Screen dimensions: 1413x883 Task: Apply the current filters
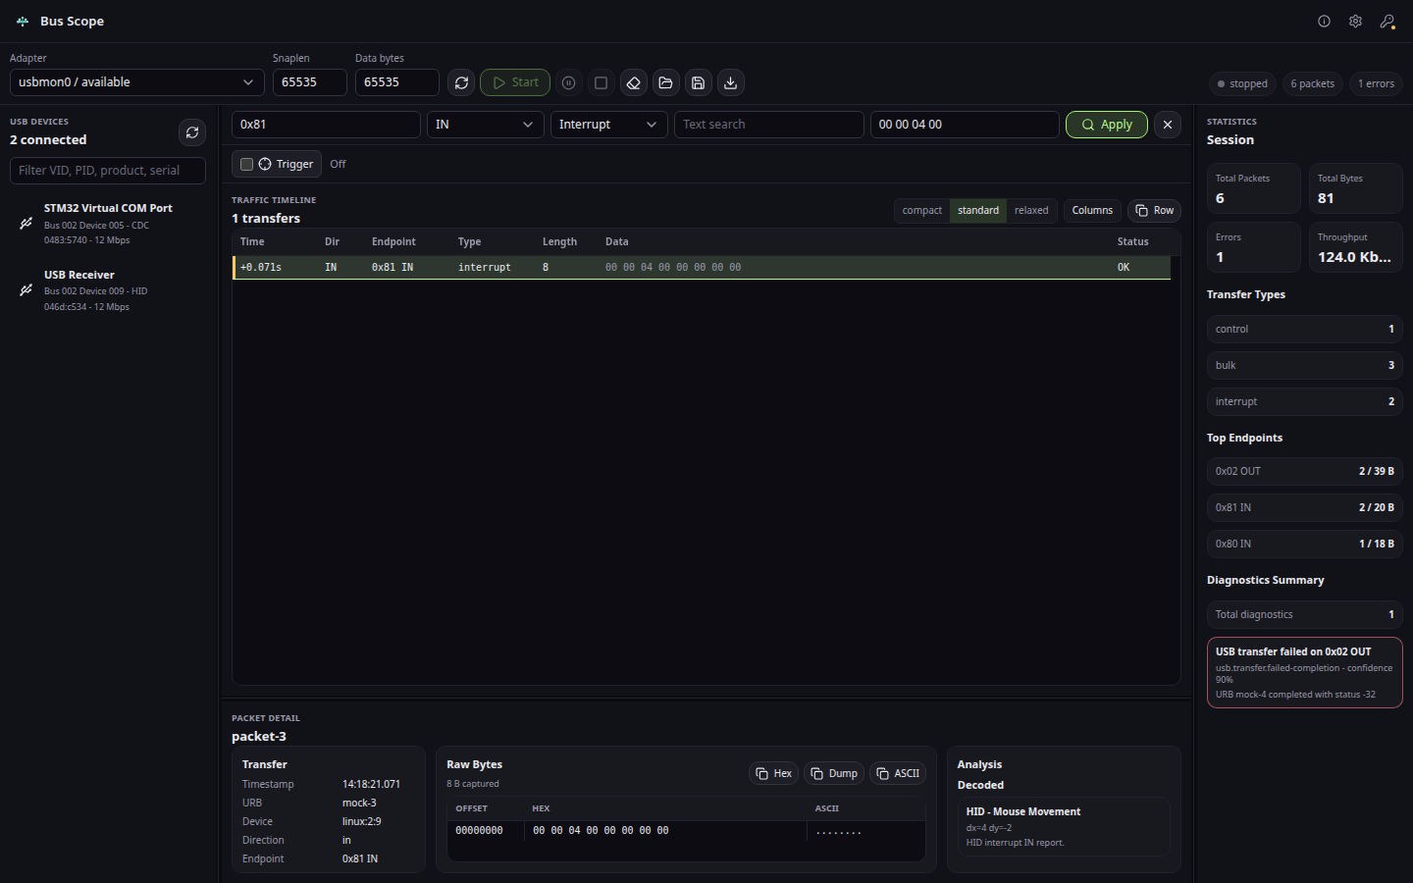pos(1107,125)
